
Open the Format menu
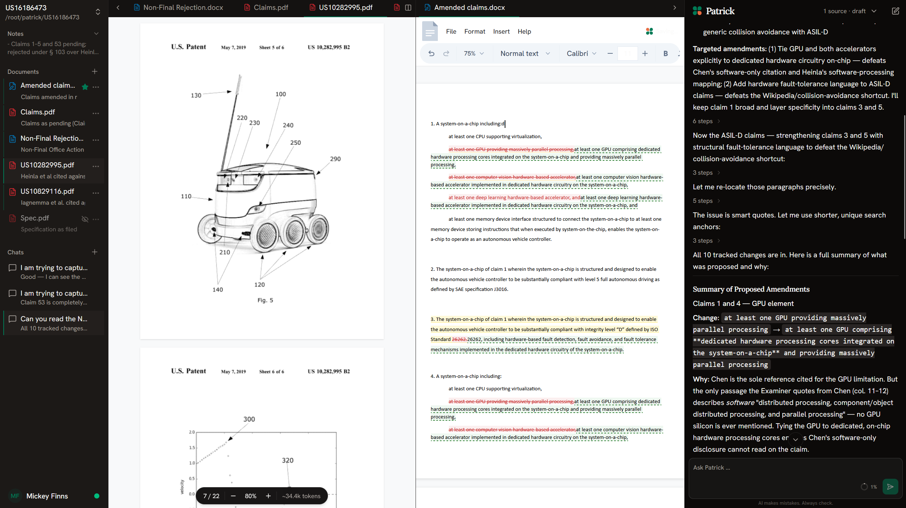[475, 31]
